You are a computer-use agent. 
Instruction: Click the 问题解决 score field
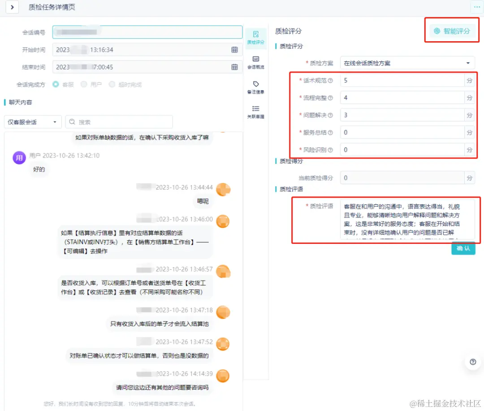pos(402,115)
